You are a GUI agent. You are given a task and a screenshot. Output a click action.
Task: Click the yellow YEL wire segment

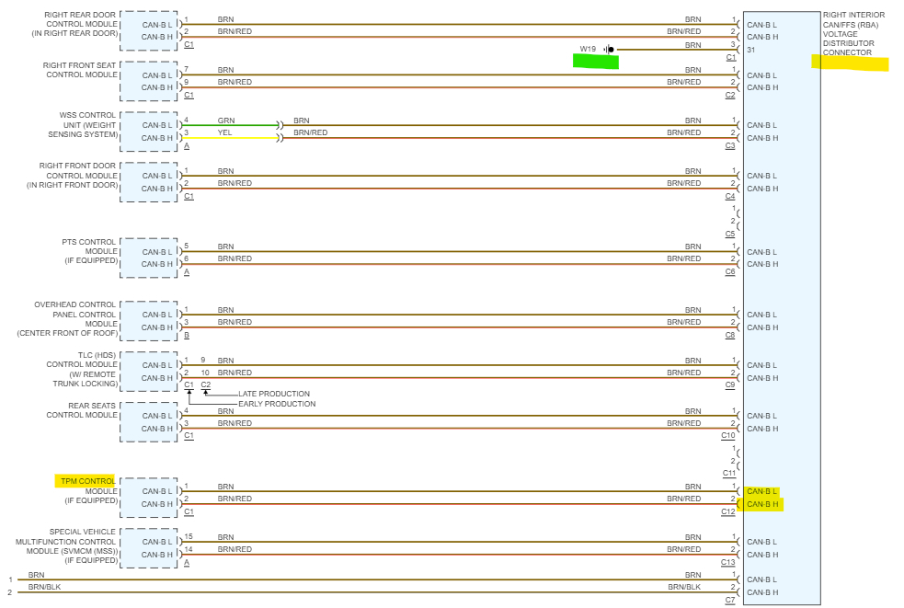coord(231,138)
